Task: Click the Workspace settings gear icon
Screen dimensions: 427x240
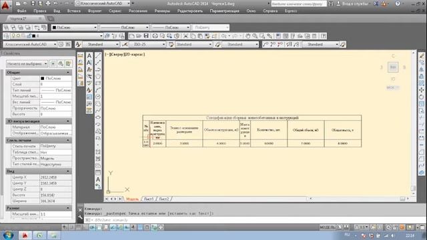Action: click(x=61, y=45)
